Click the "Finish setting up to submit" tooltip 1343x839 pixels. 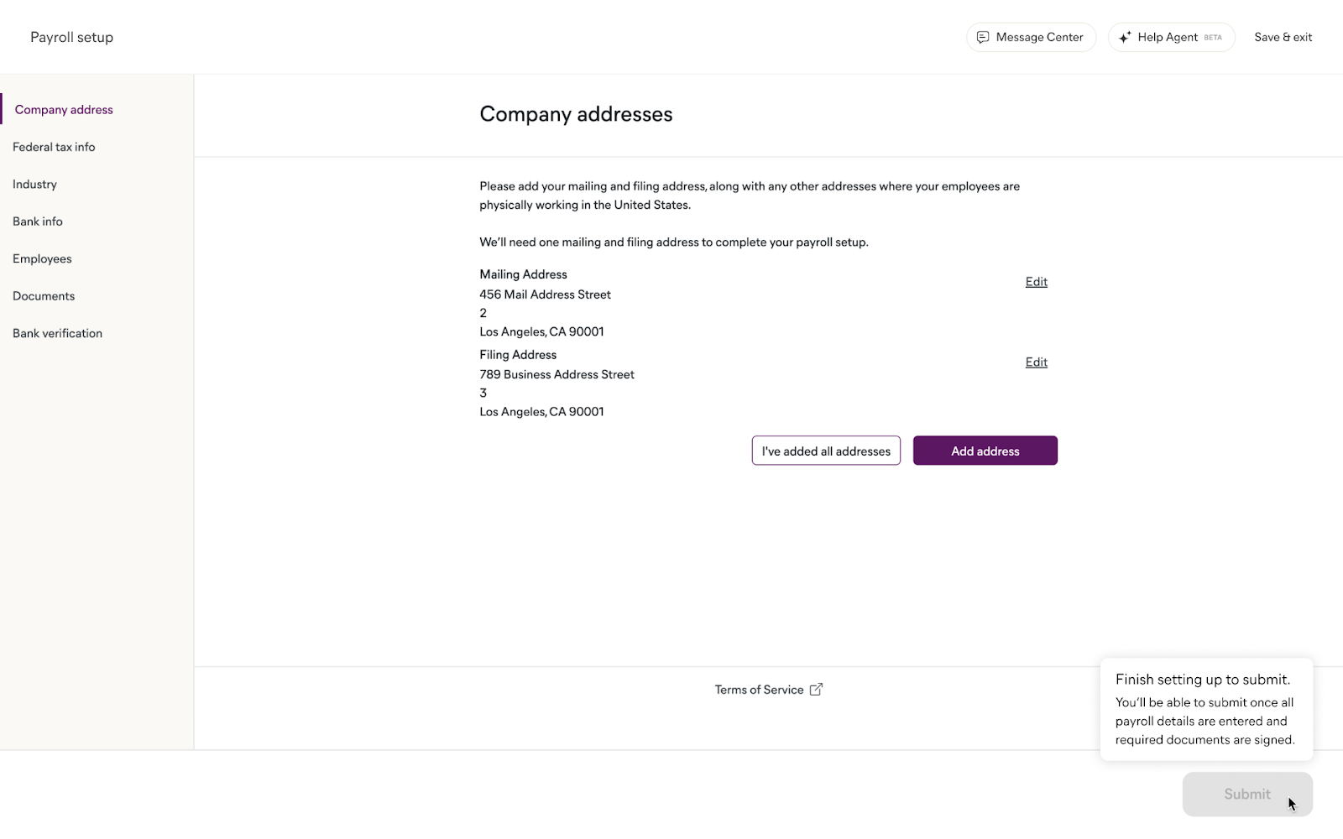(x=1205, y=709)
